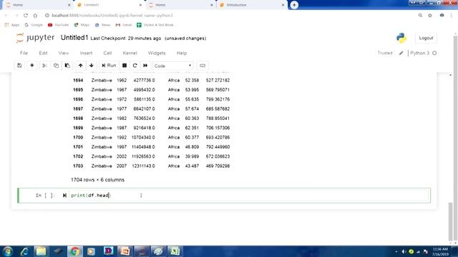The width and height of the screenshot is (458, 257).
Task: Move the selected cell down with the arrow
Action: click(x=92, y=66)
